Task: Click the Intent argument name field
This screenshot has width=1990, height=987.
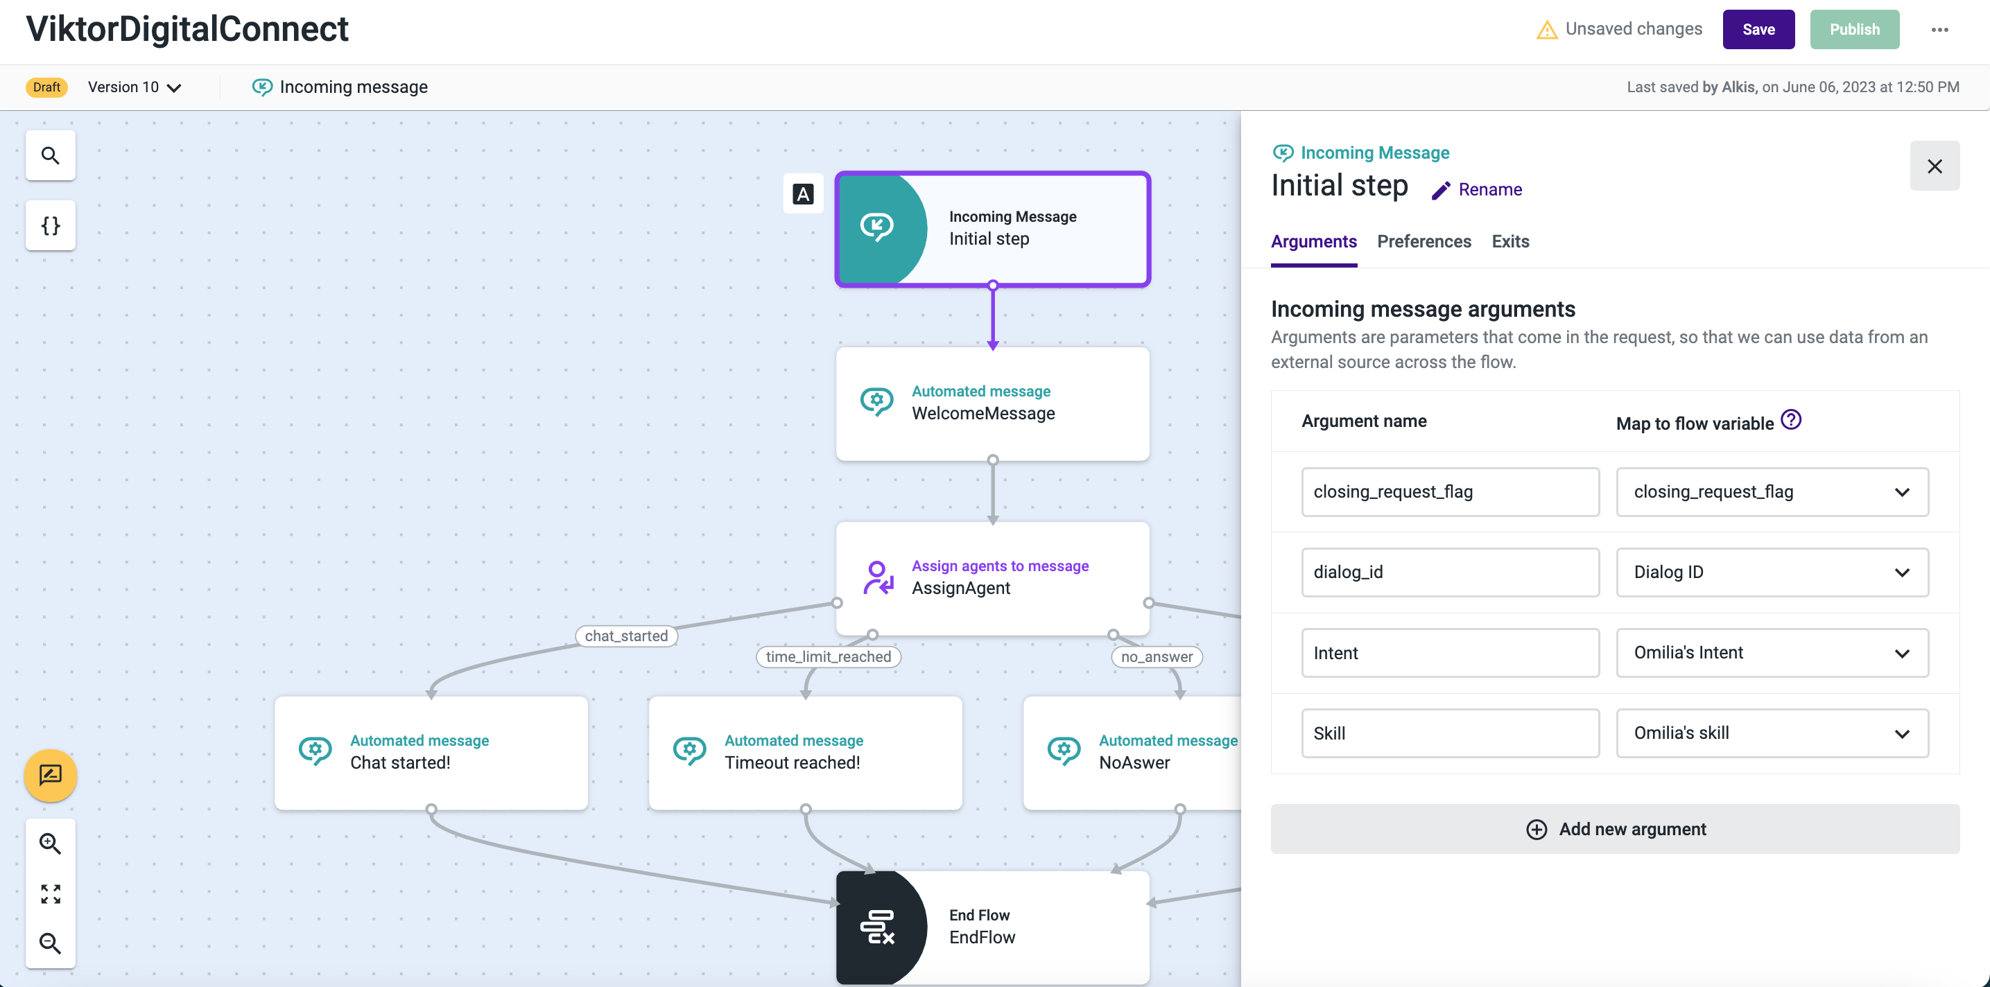Action: tap(1449, 653)
